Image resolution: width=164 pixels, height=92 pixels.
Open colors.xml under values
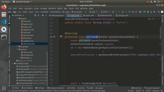(28, 52)
